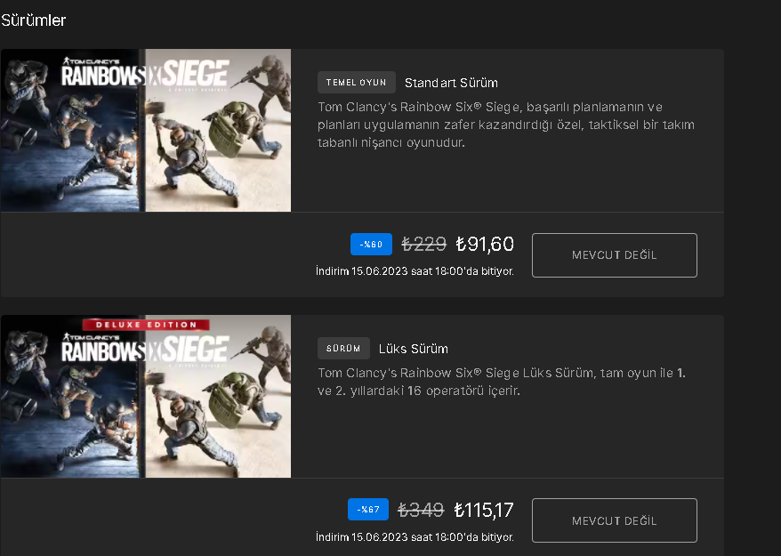The image size is (781, 556).
Task: Click the SÜRÜM badge next to Lüks Sürüm
Action: (x=343, y=349)
